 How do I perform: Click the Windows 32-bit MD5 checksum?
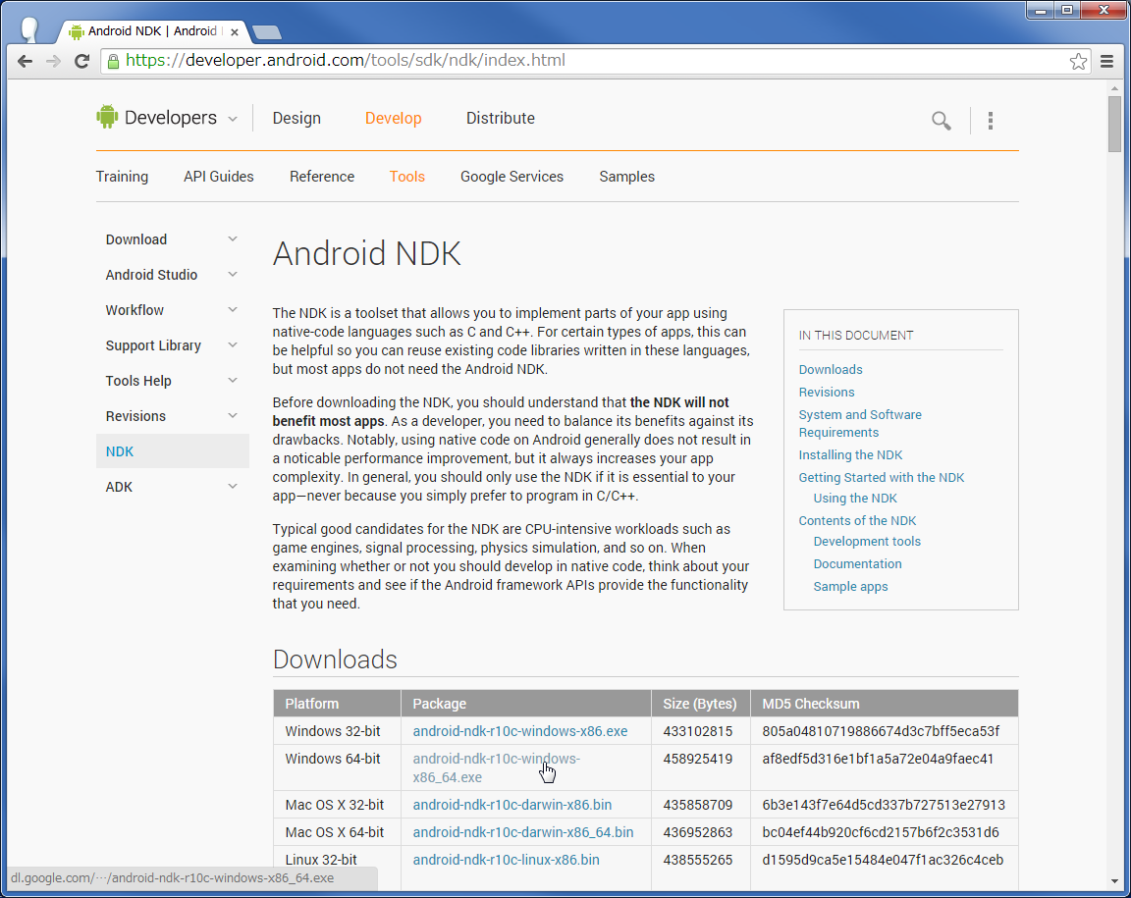881,731
